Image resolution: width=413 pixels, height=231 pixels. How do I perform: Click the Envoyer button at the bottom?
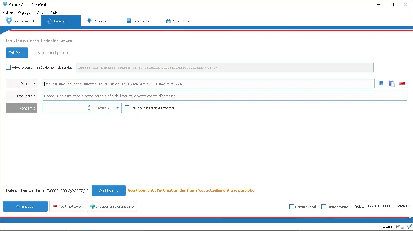25,206
